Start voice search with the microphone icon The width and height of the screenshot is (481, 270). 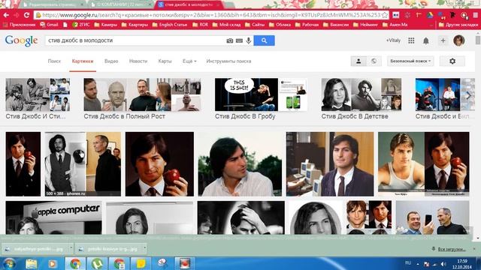249,40
